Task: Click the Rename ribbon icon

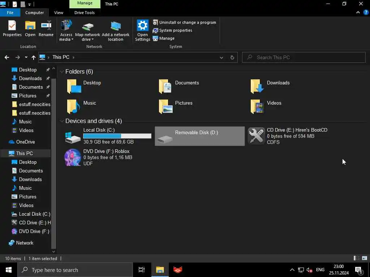Action: click(x=46, y=28)
